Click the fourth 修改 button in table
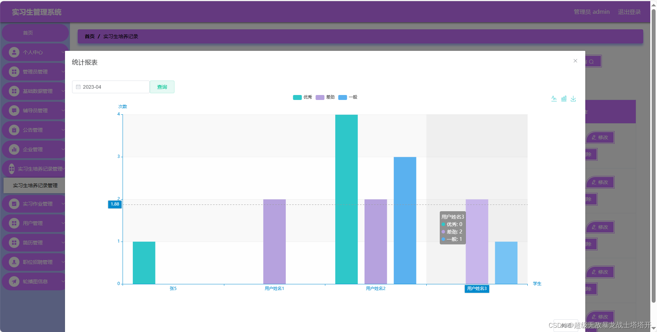Viewport: 657px width, 332px height. tap(600, 272)
